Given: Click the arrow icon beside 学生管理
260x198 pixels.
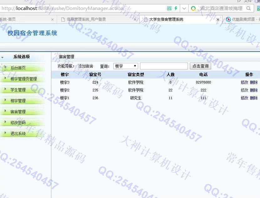Looking at the screenshot, I should [5, 89].
